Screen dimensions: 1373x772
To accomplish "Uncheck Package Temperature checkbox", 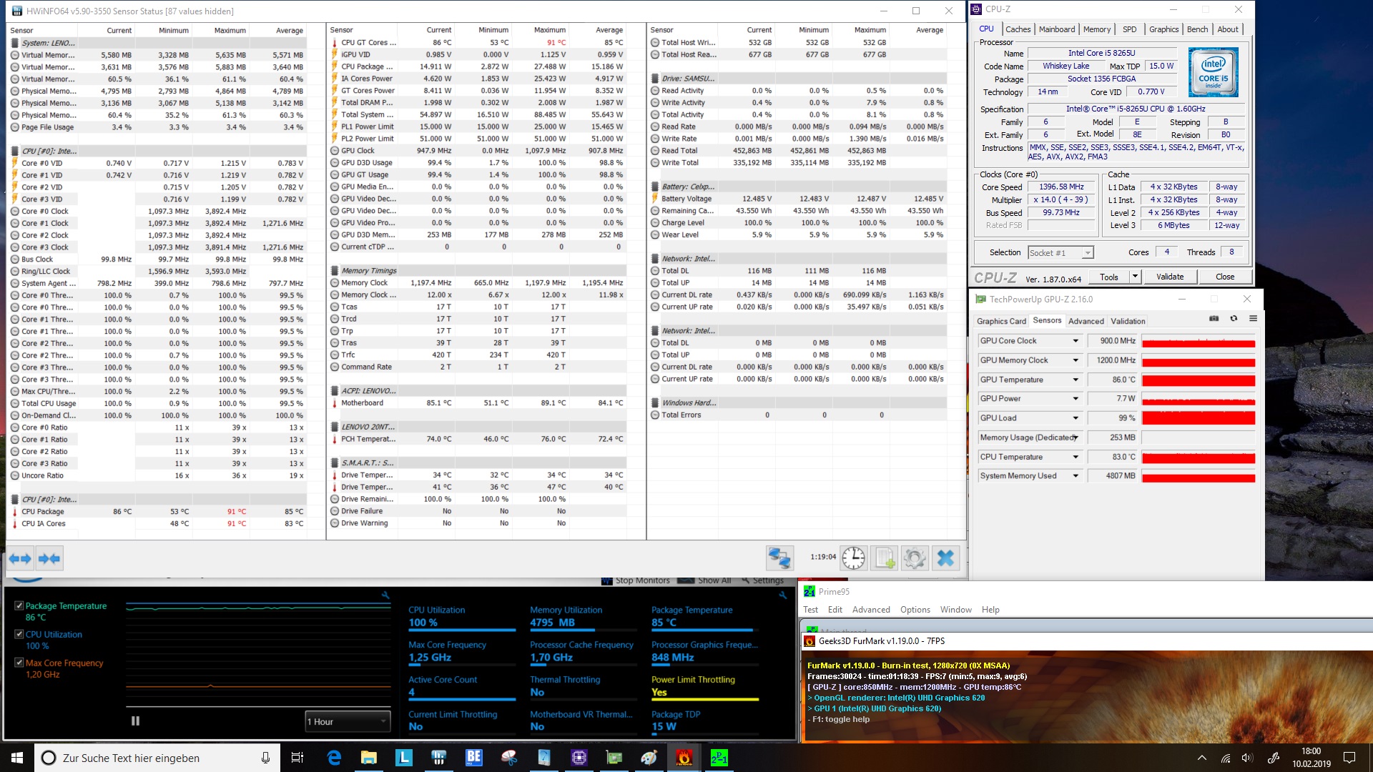I will pos(19,605).
